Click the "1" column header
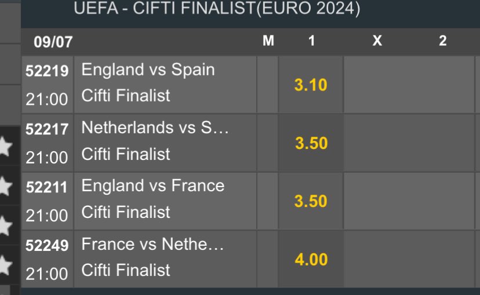Viewport: 480px width, 295px height. (x=311, y=42)
